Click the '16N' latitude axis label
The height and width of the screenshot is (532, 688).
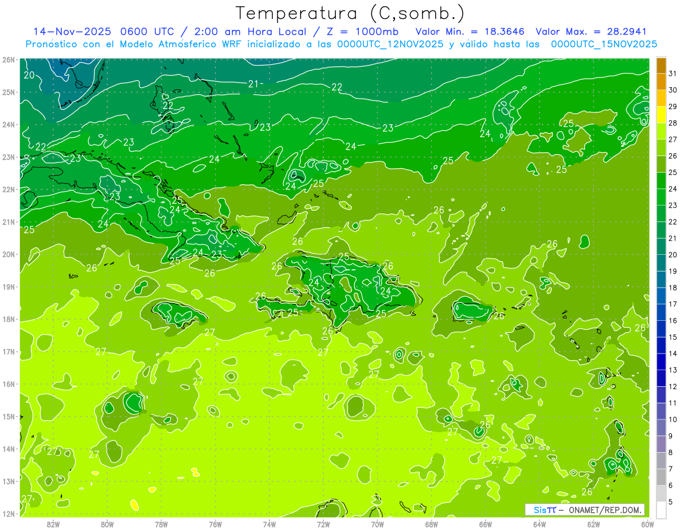9,384
